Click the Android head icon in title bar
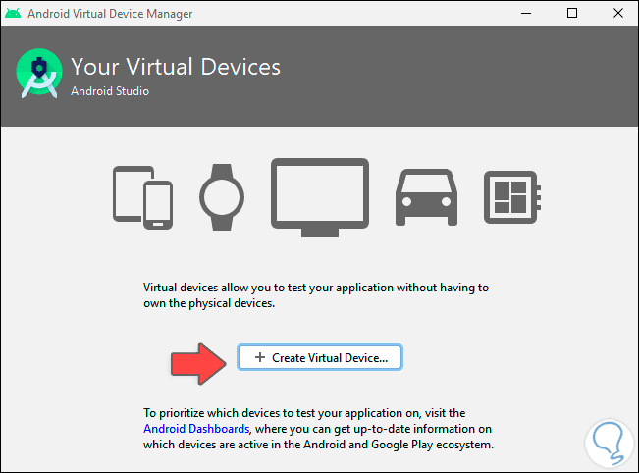 13,13
